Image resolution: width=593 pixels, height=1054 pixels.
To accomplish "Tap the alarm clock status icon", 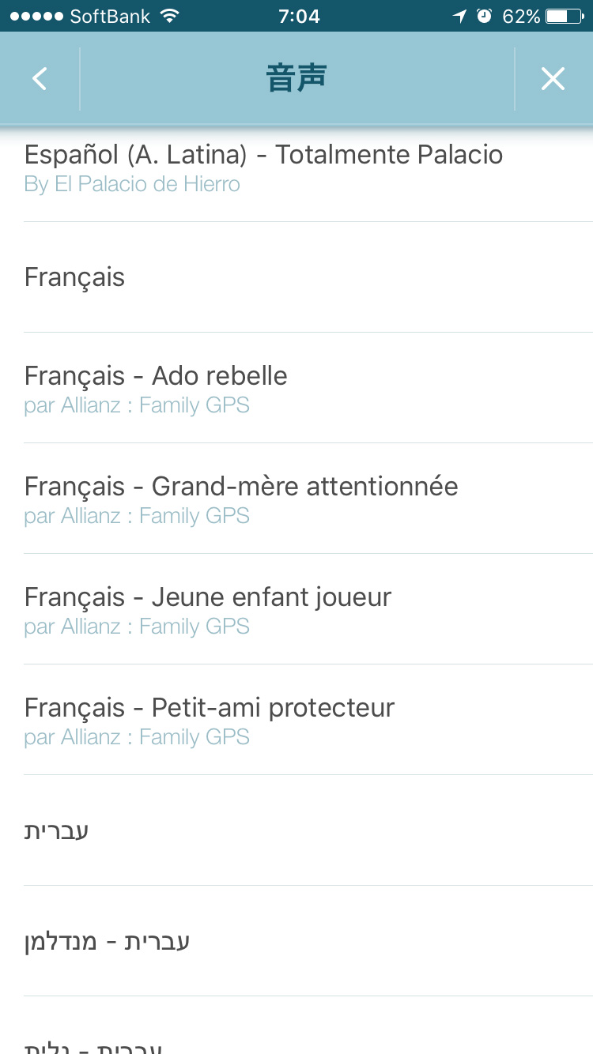I will pos(485,16).
